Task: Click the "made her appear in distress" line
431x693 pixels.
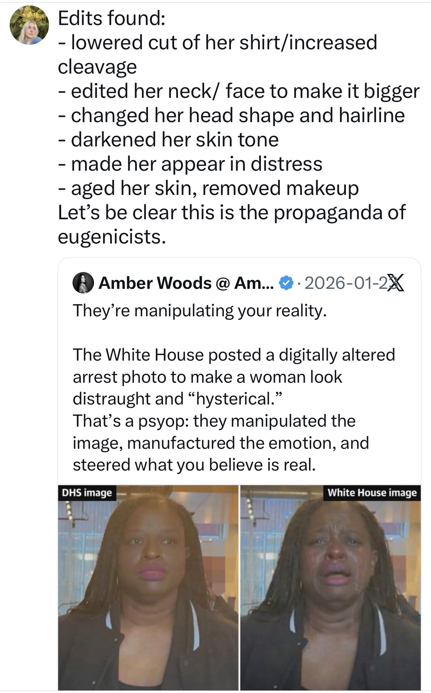Action: tap(190, 164)
